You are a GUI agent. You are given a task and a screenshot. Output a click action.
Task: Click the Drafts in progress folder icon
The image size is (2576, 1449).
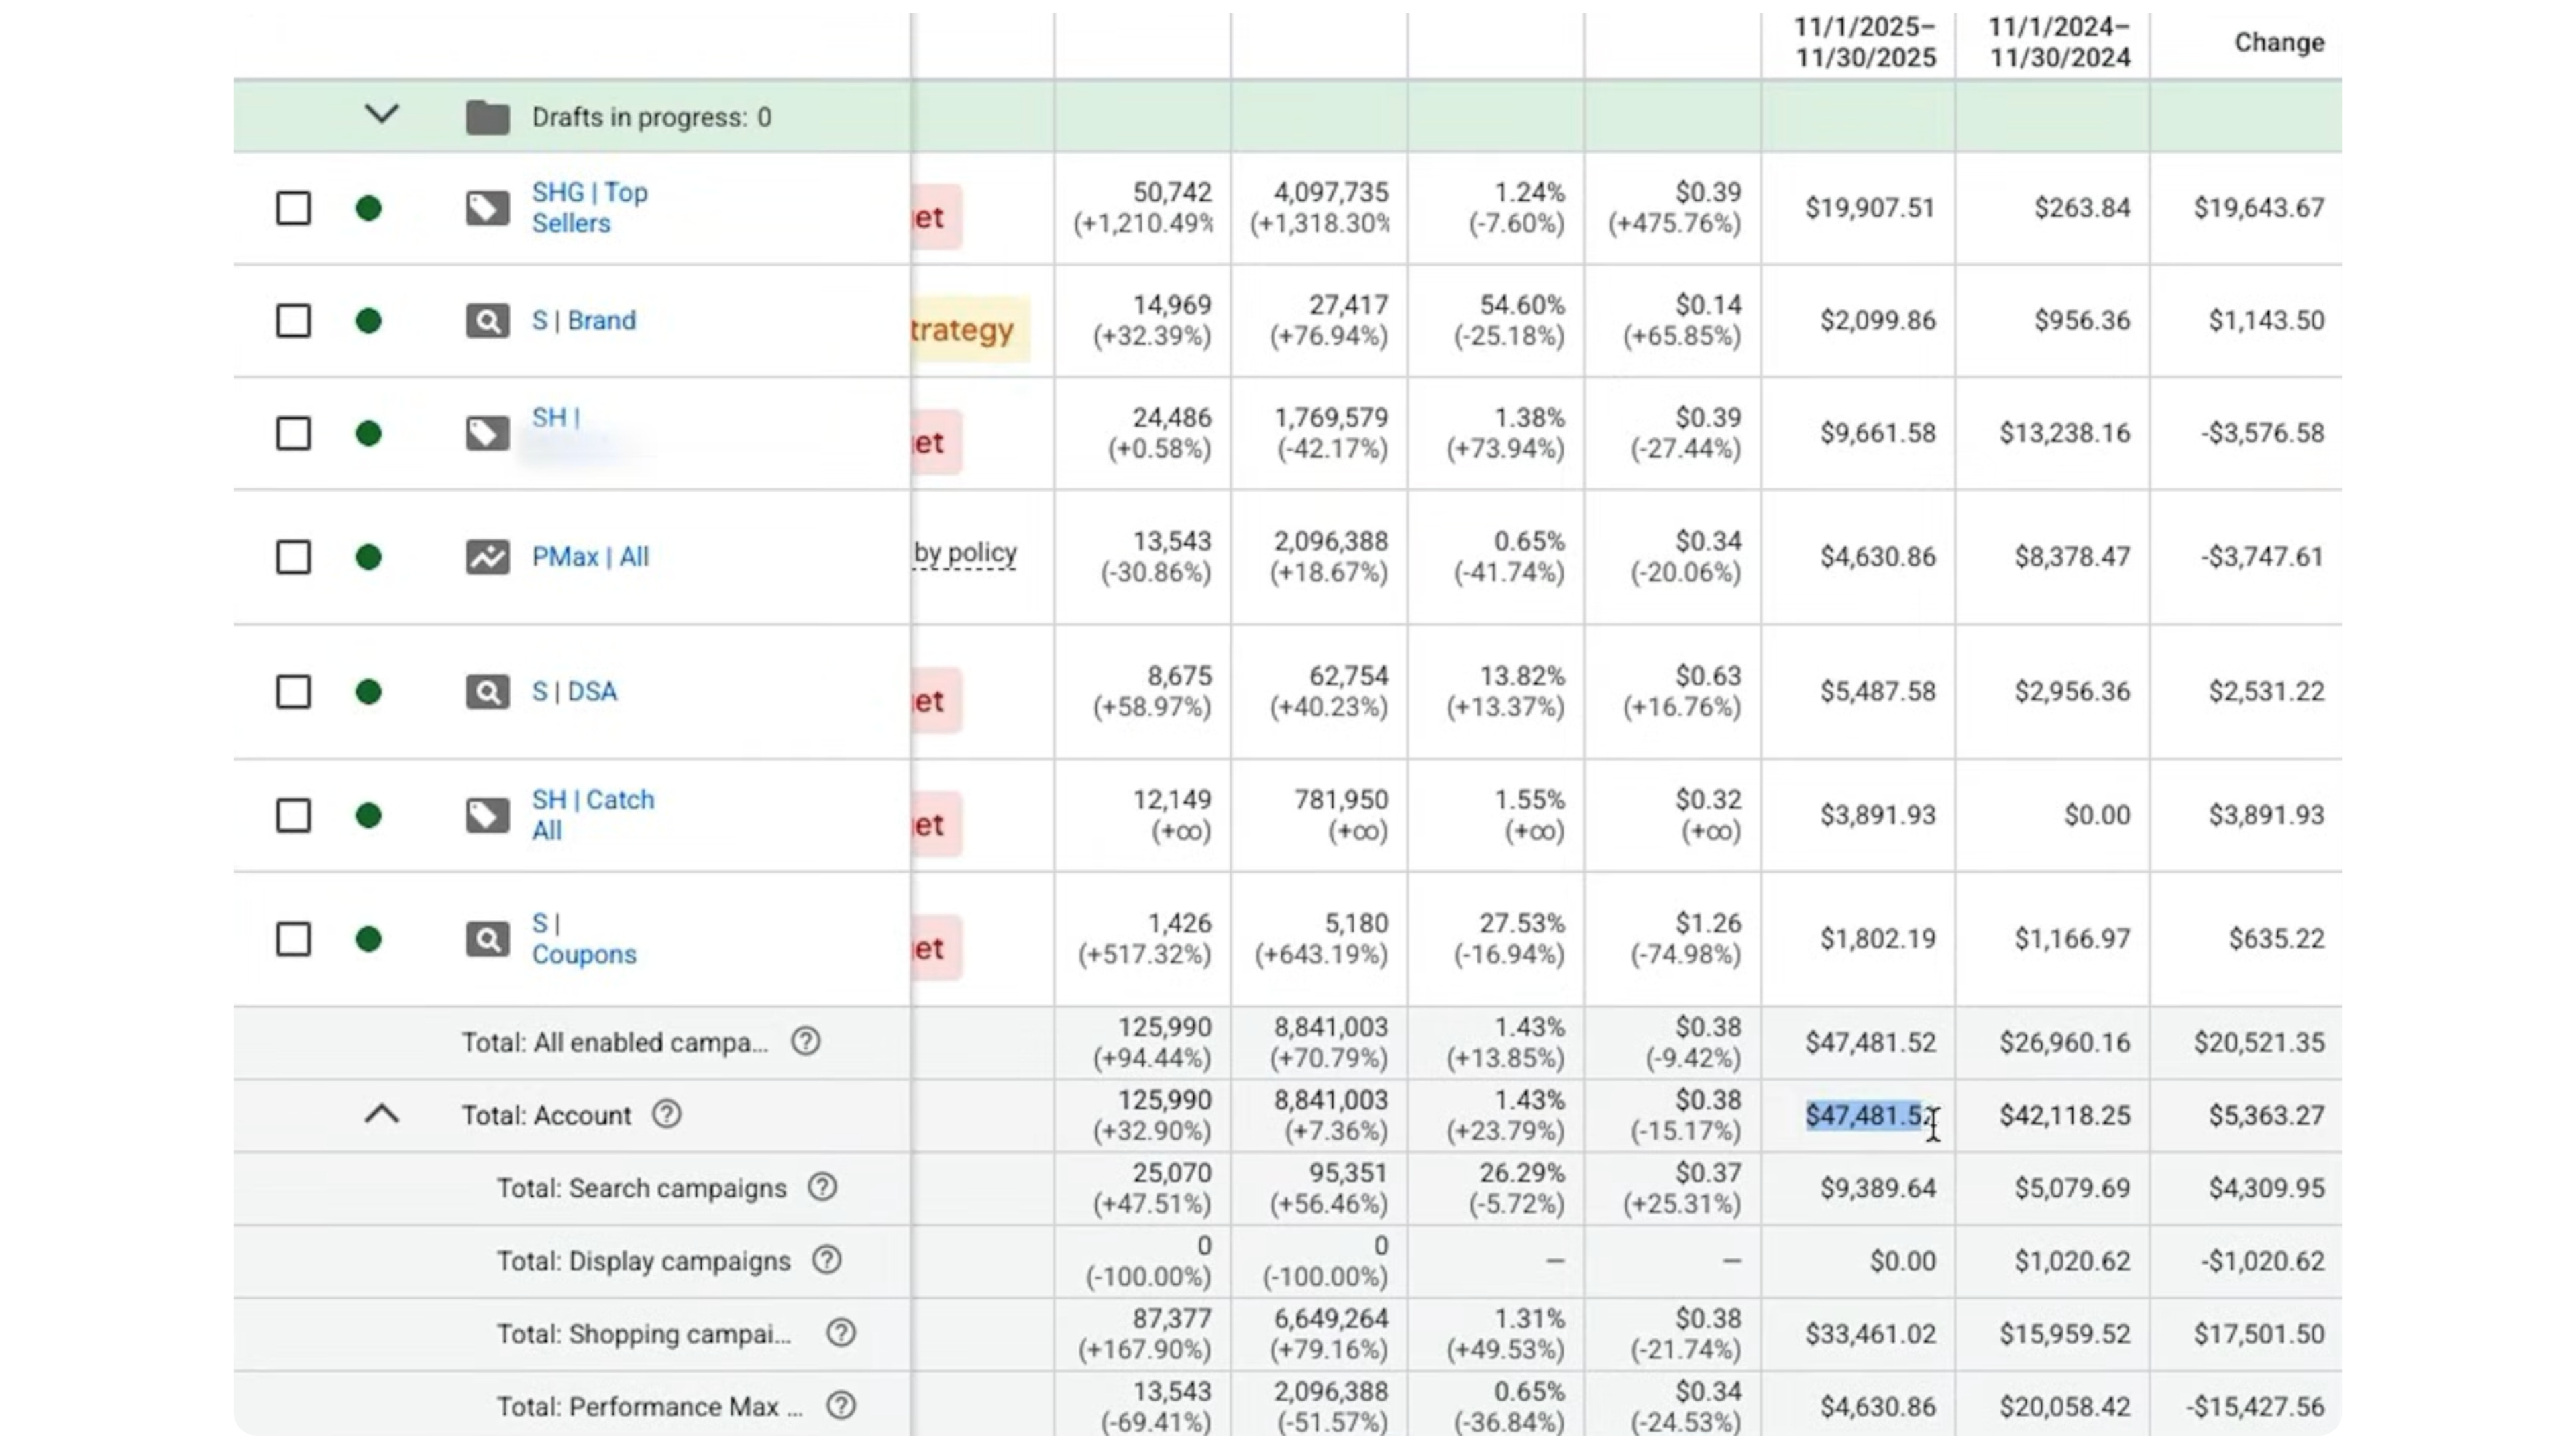pyautogui.click(x=487, y=117)
